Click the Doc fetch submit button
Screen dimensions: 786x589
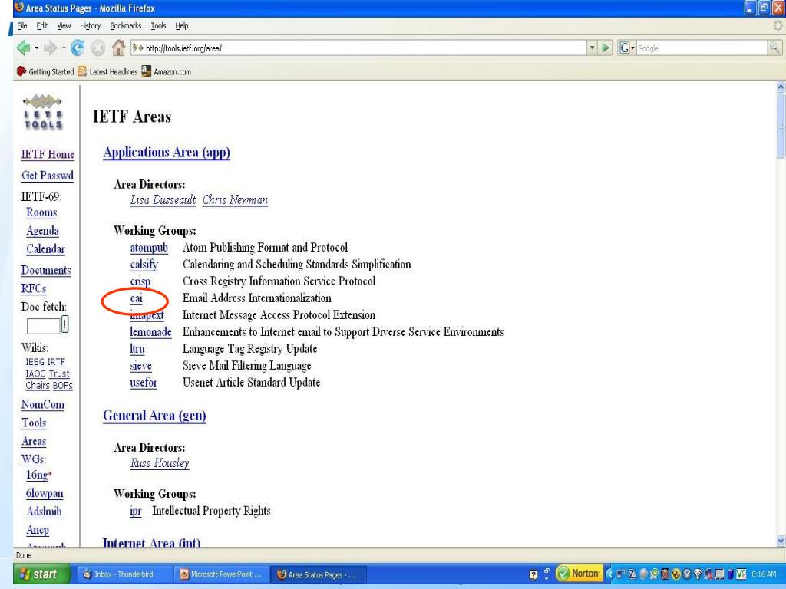point(64,324)
